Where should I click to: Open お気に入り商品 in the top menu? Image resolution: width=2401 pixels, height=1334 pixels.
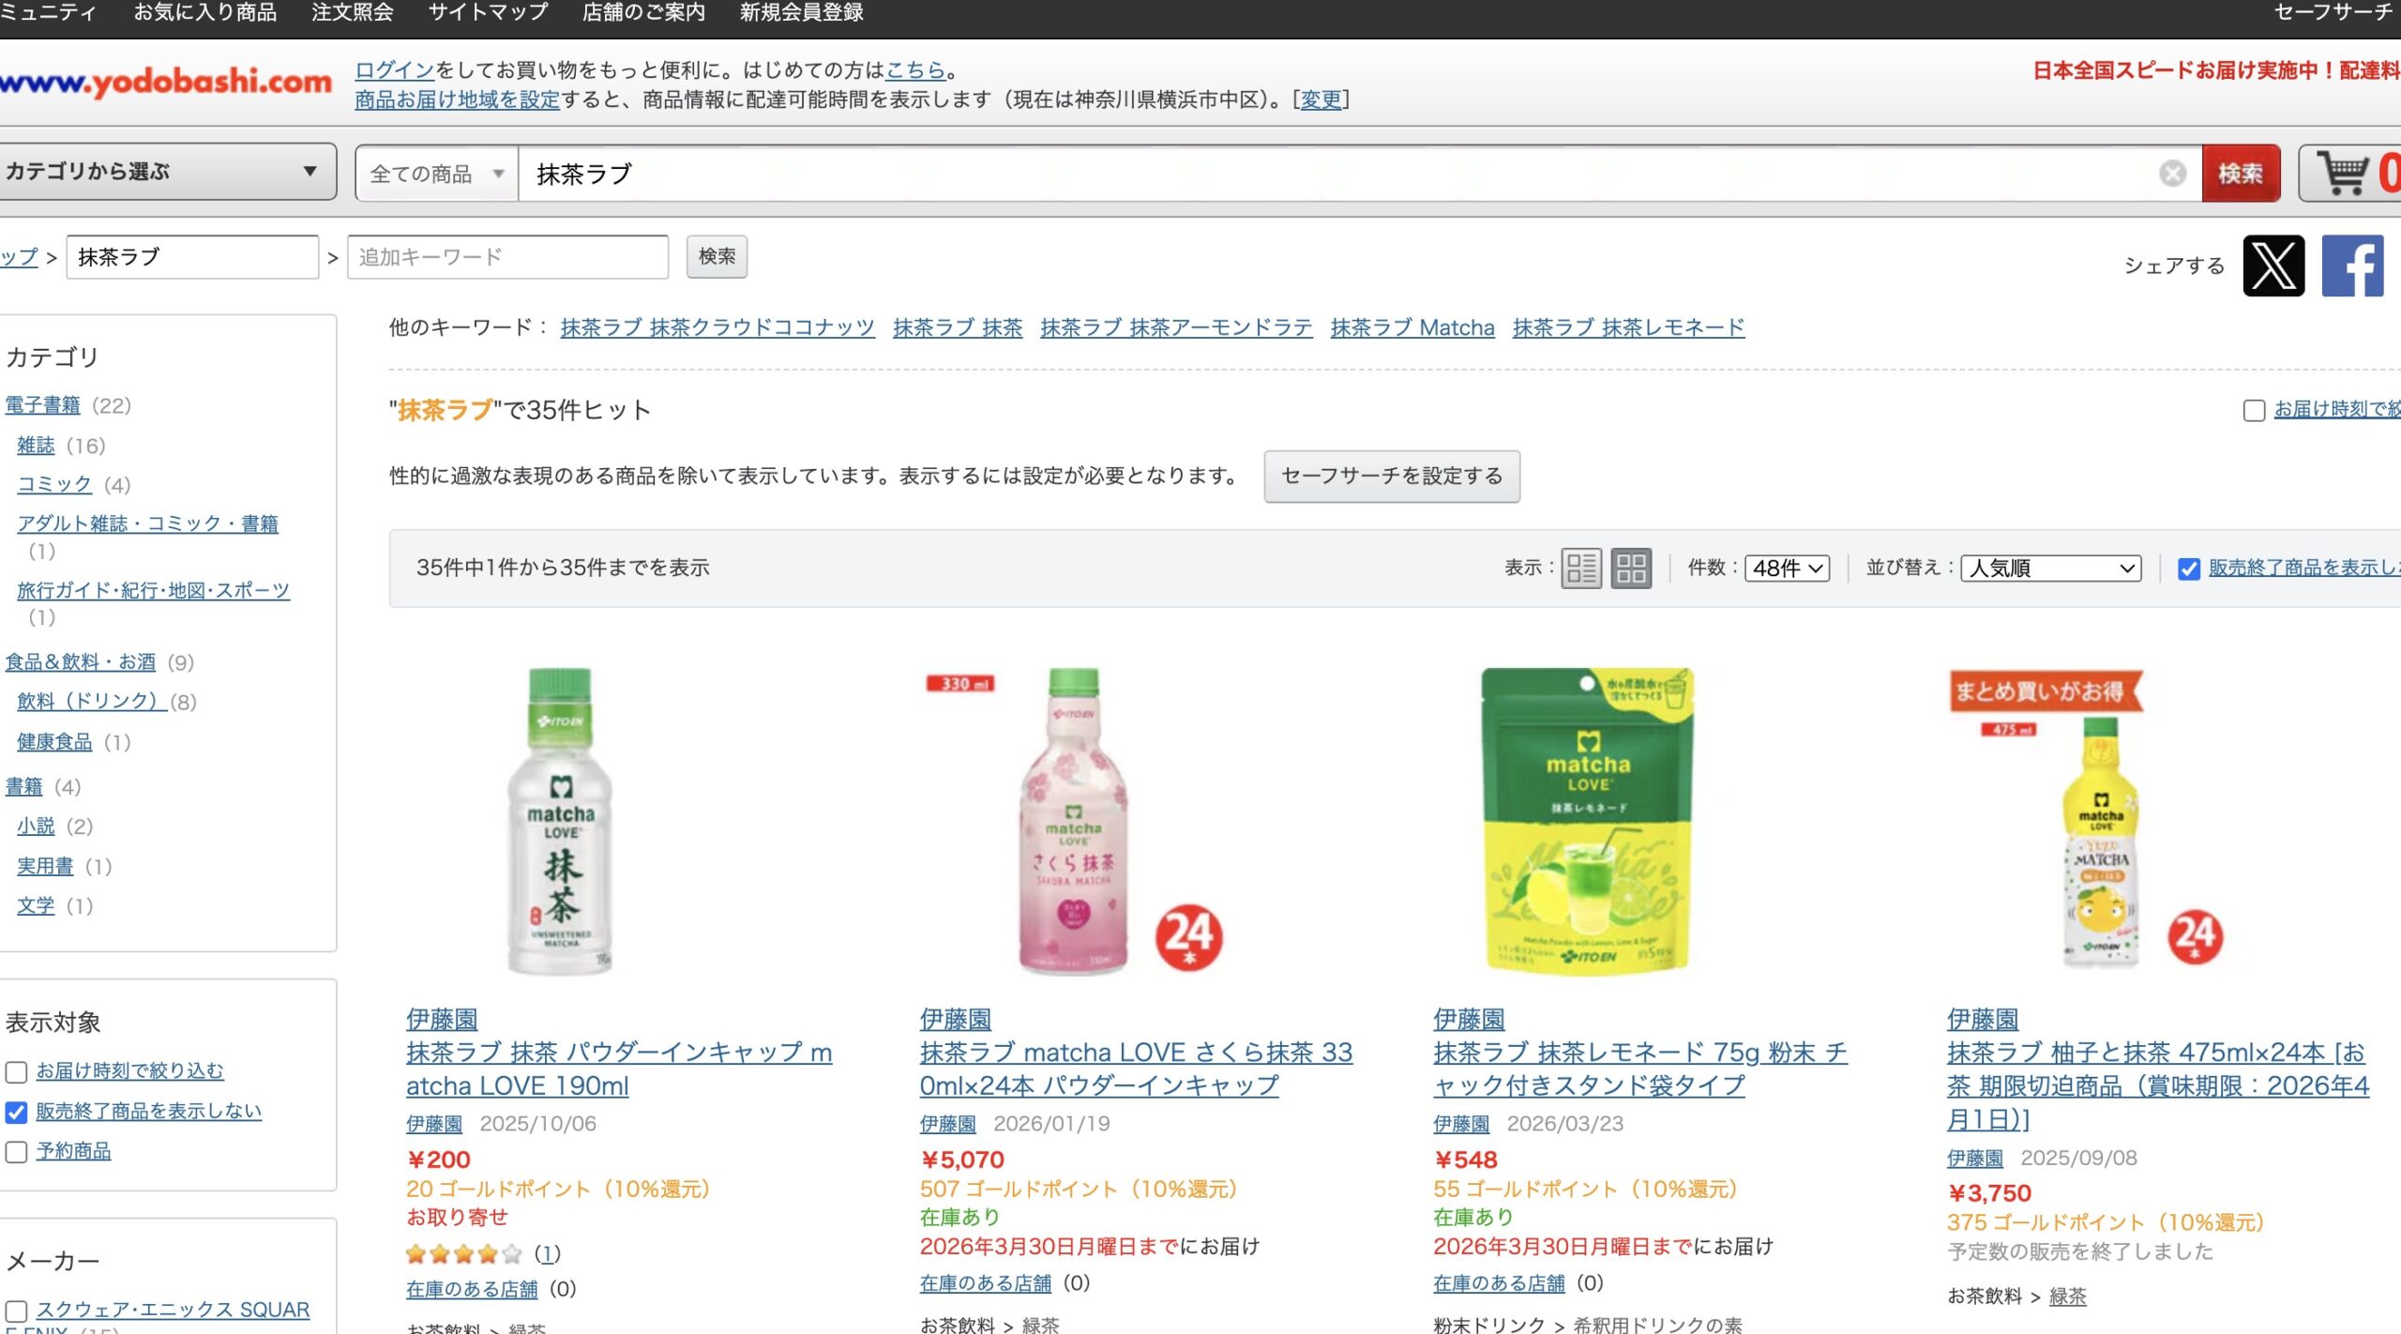pyautogui.click(x=204, y=13)
